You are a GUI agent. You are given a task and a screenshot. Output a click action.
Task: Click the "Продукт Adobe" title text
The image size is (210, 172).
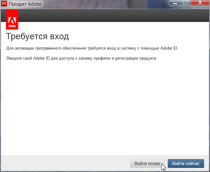pos(25,4)
